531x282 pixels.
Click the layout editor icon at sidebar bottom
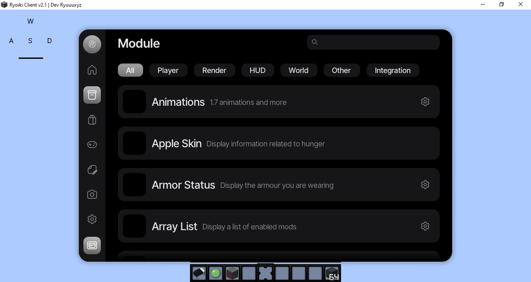92,246
